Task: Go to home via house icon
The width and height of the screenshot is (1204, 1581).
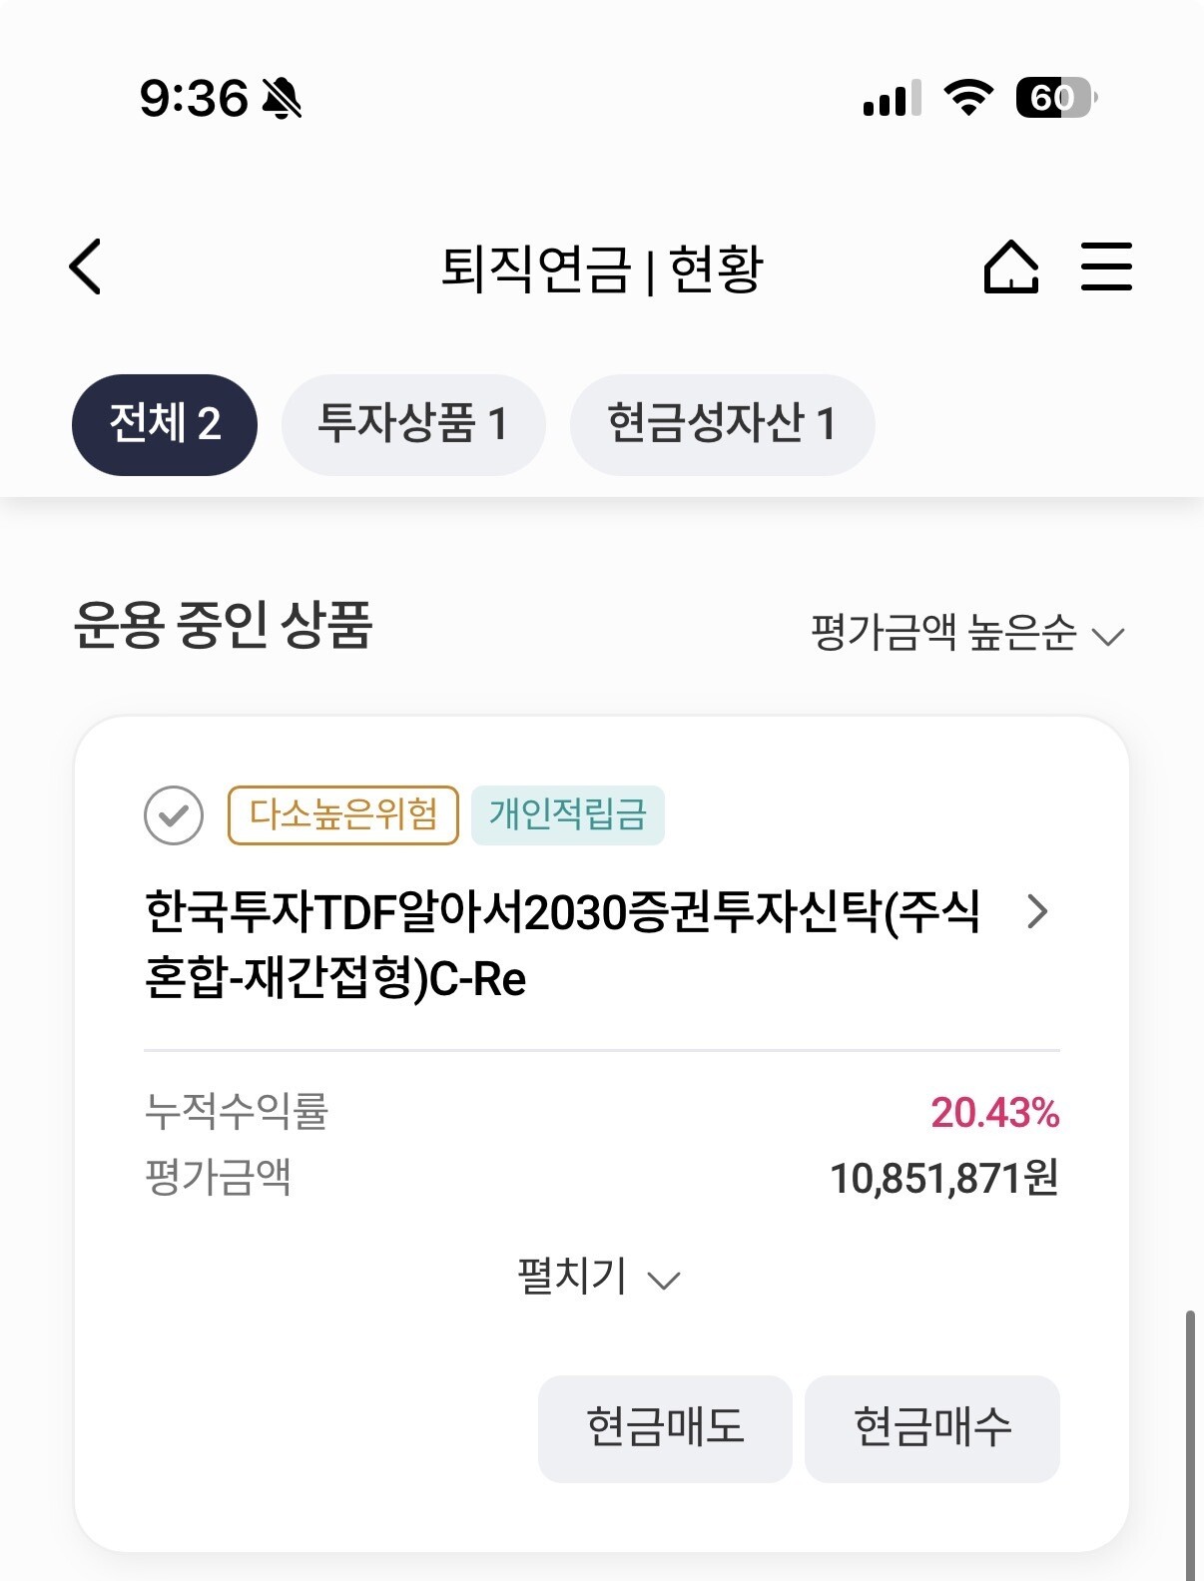Action: tap(1010, 266)
